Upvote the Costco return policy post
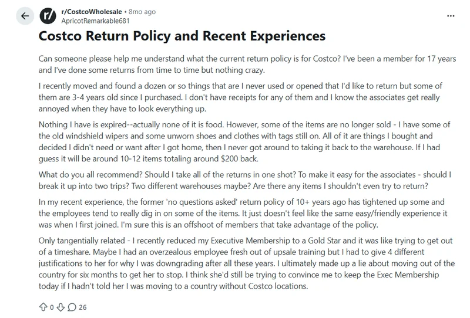 pyautogui.click(x=42, y=306)
